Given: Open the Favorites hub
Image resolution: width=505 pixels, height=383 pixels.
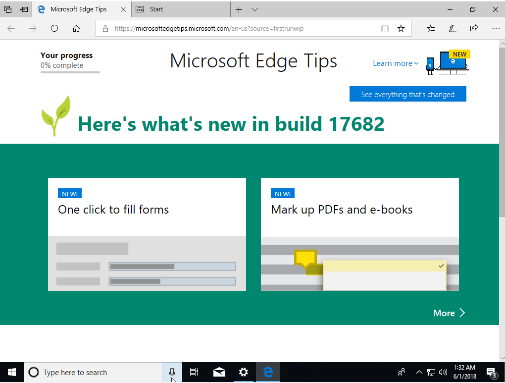Looking at the screenshot, I should tap(431, 28).
